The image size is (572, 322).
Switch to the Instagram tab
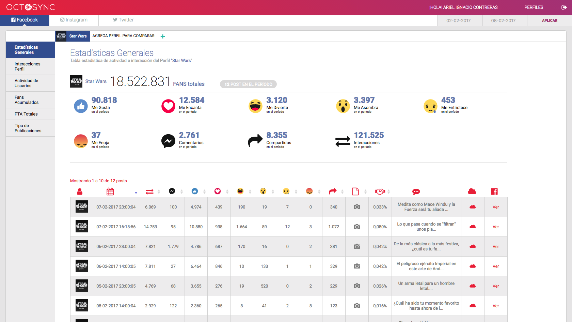coord(74,20)
